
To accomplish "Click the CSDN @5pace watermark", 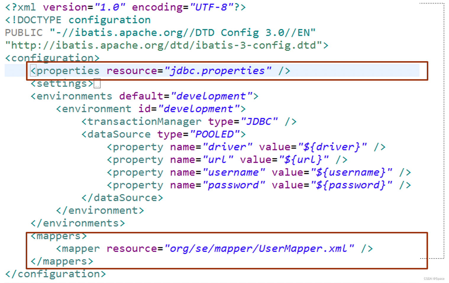I will [434, 279].
